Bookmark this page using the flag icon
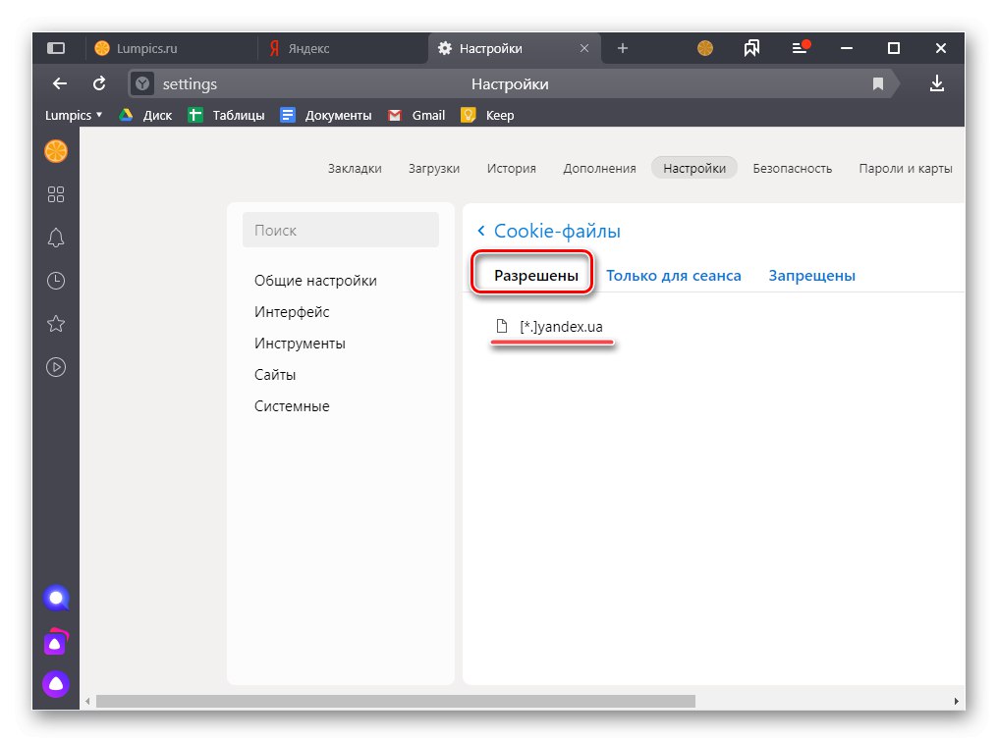 click(877, 83)
